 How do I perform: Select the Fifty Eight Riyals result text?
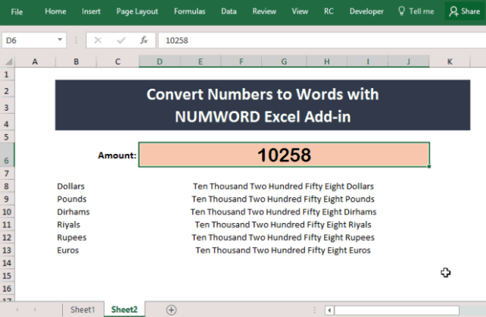[x=283, y=224]
